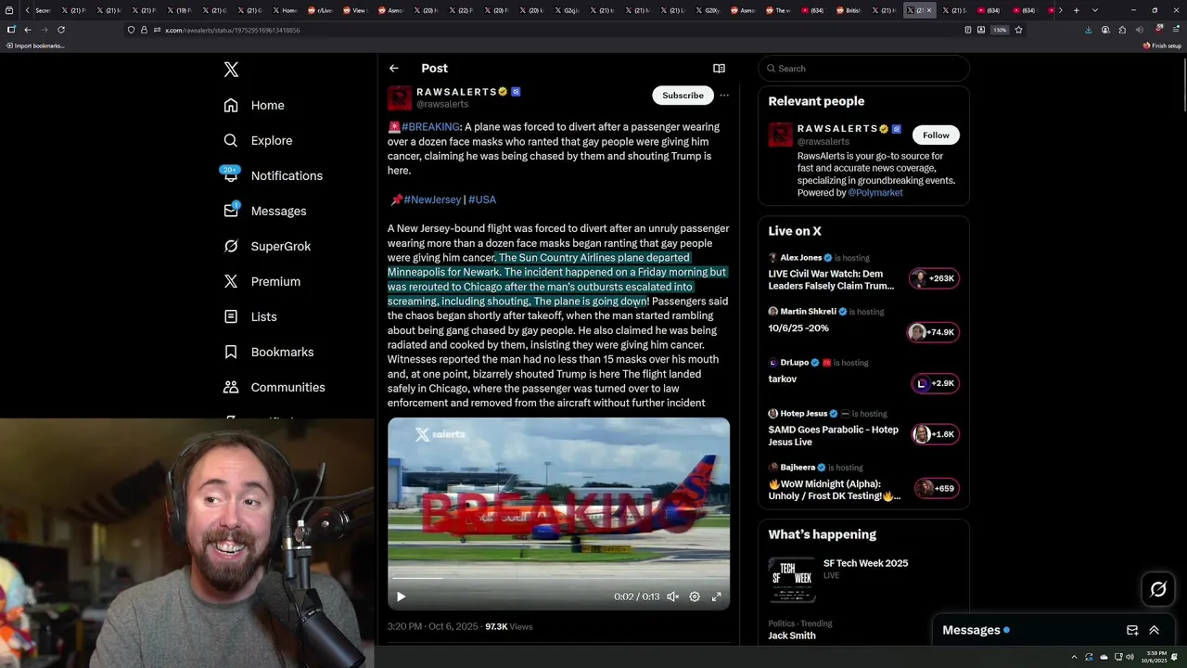Click the browser address bar URL
The width and height of the screenshot is (1187, 668).
click(232, 30)
